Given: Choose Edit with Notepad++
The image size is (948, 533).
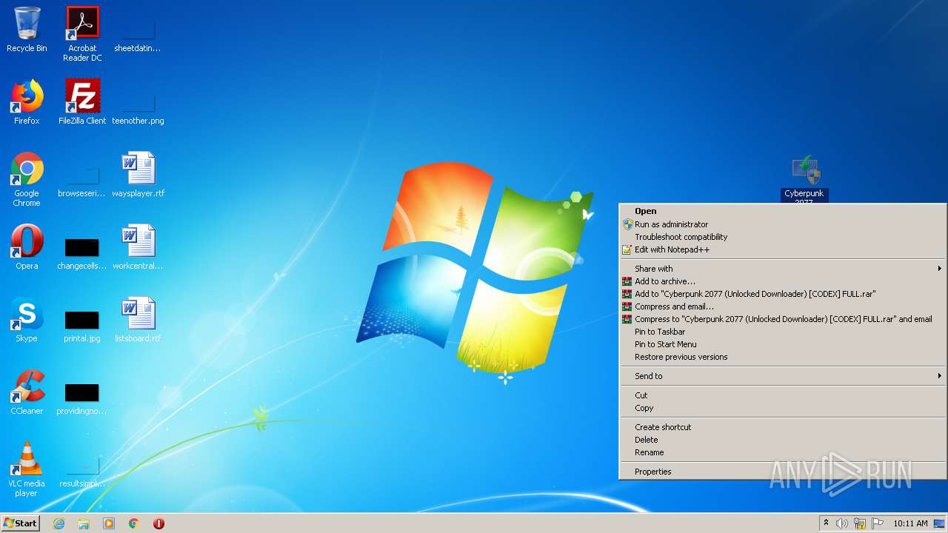Looking at the screenshot, I should coord(783,249).
